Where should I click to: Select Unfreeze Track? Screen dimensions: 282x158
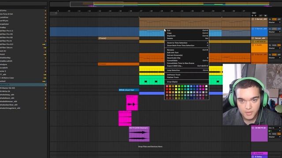coord(187,75)
